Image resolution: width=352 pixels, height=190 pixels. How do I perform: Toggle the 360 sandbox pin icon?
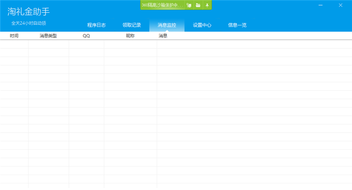click(207, 5)
